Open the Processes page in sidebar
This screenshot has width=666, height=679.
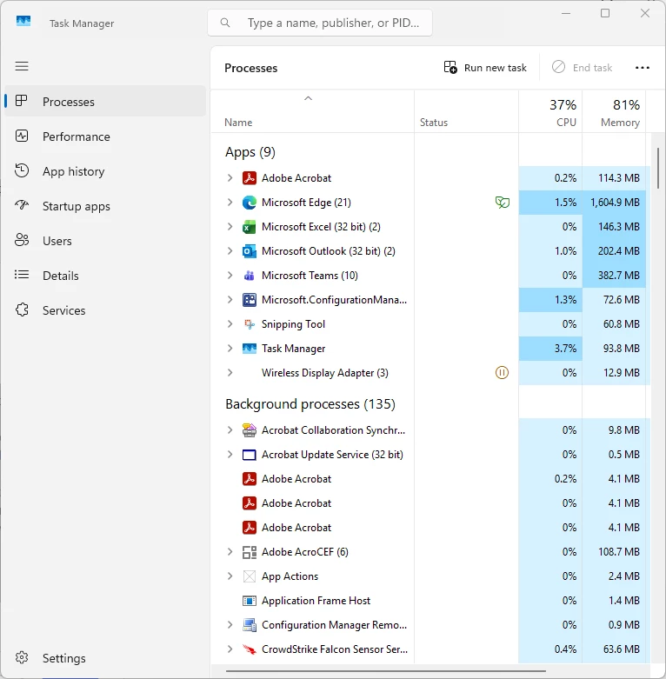click(105, 102)
